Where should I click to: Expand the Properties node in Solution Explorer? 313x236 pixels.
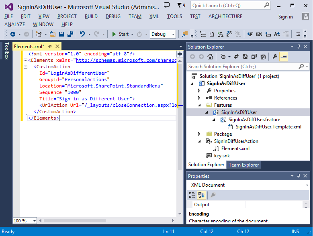tap(199, 90)
